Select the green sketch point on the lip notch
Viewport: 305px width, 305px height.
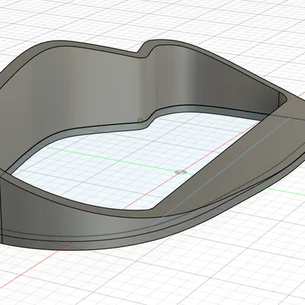click(140, 120)
